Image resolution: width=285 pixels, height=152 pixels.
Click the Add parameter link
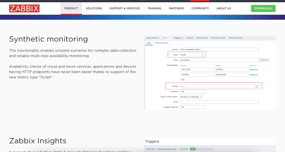click(182, 79)
